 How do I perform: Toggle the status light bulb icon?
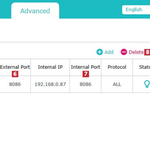click(147, 84)
